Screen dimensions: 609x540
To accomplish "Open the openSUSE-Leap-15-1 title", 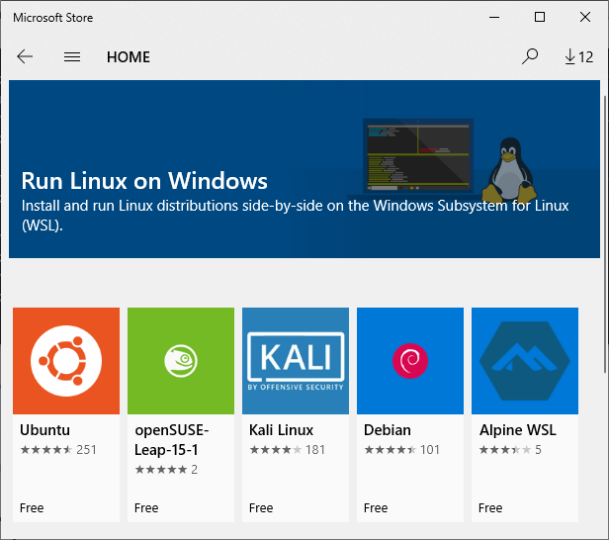I will [172, 440].
